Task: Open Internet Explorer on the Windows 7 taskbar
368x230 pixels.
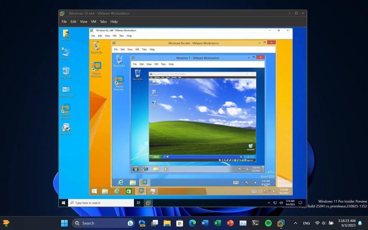Action: point(146,169)
